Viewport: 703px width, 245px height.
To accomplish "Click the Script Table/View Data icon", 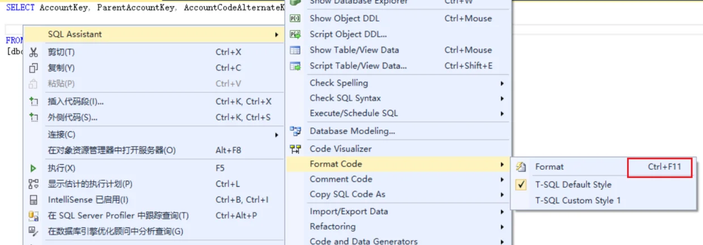I will click(x=295, y=66).
